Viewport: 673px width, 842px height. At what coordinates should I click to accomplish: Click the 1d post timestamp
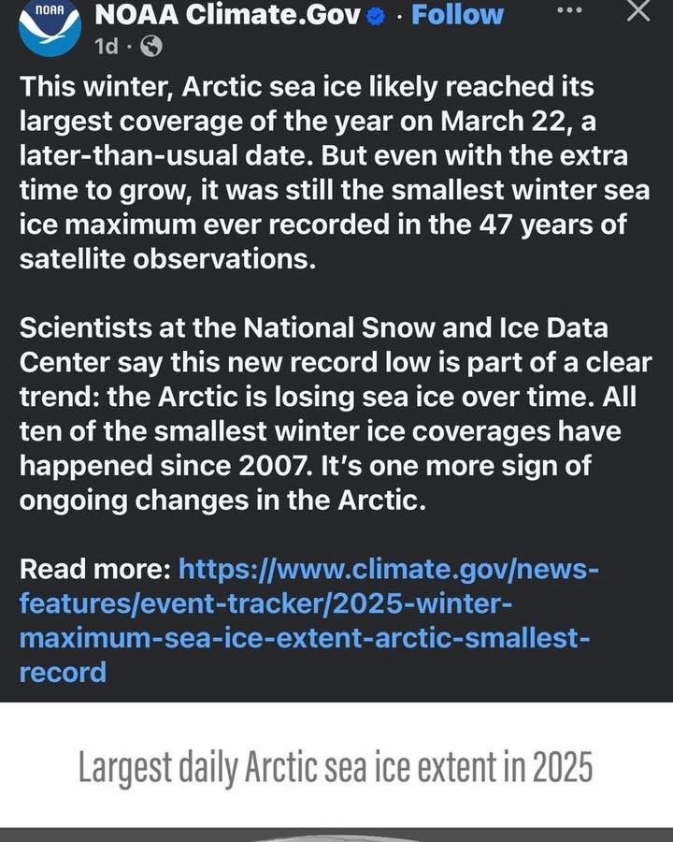click(x=107, y=46)
